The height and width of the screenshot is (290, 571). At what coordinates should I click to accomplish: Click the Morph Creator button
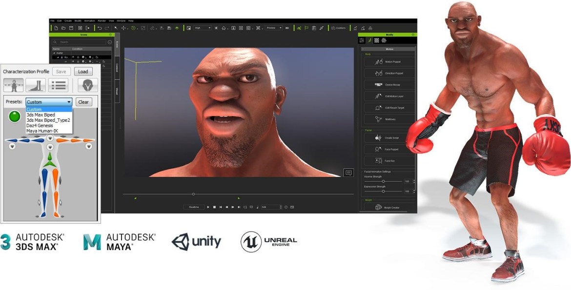click(389, 208)
